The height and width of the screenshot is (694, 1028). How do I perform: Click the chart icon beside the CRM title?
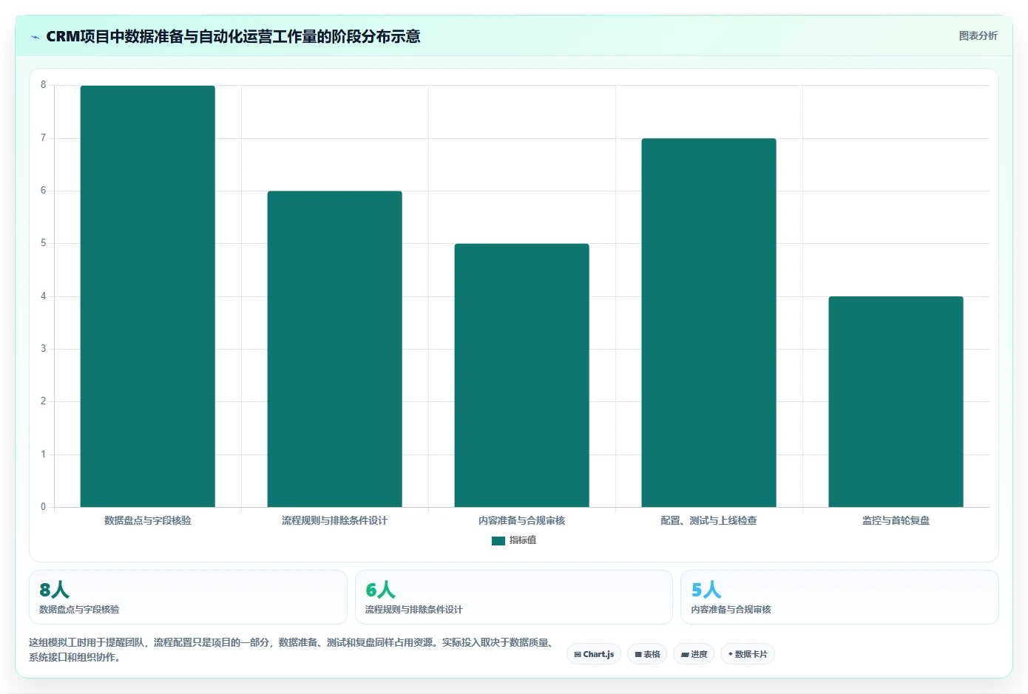click(x=35, y=37)
